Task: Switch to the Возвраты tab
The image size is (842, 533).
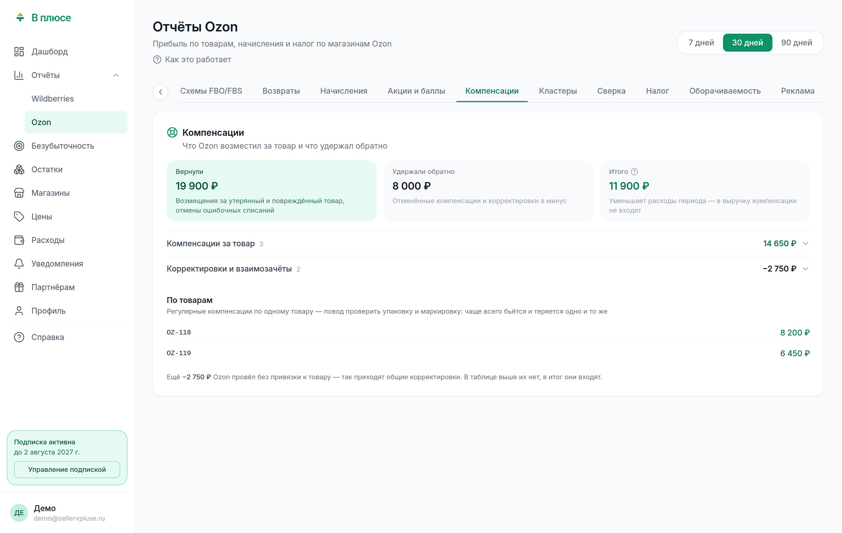Action: [281, 91]
